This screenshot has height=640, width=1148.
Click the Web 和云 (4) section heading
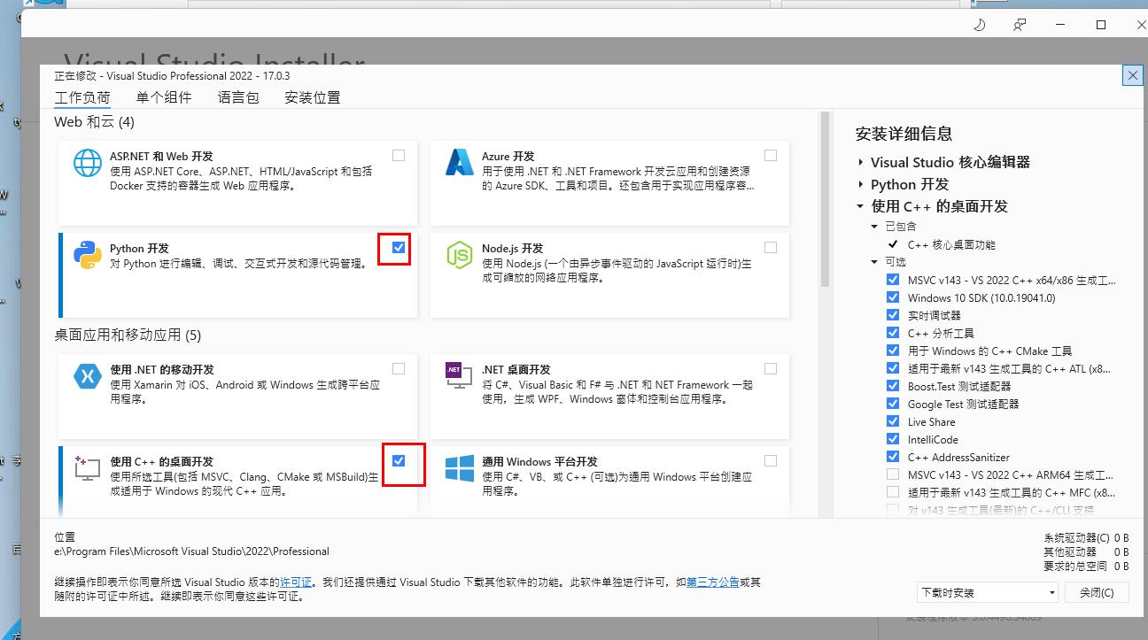94,122
